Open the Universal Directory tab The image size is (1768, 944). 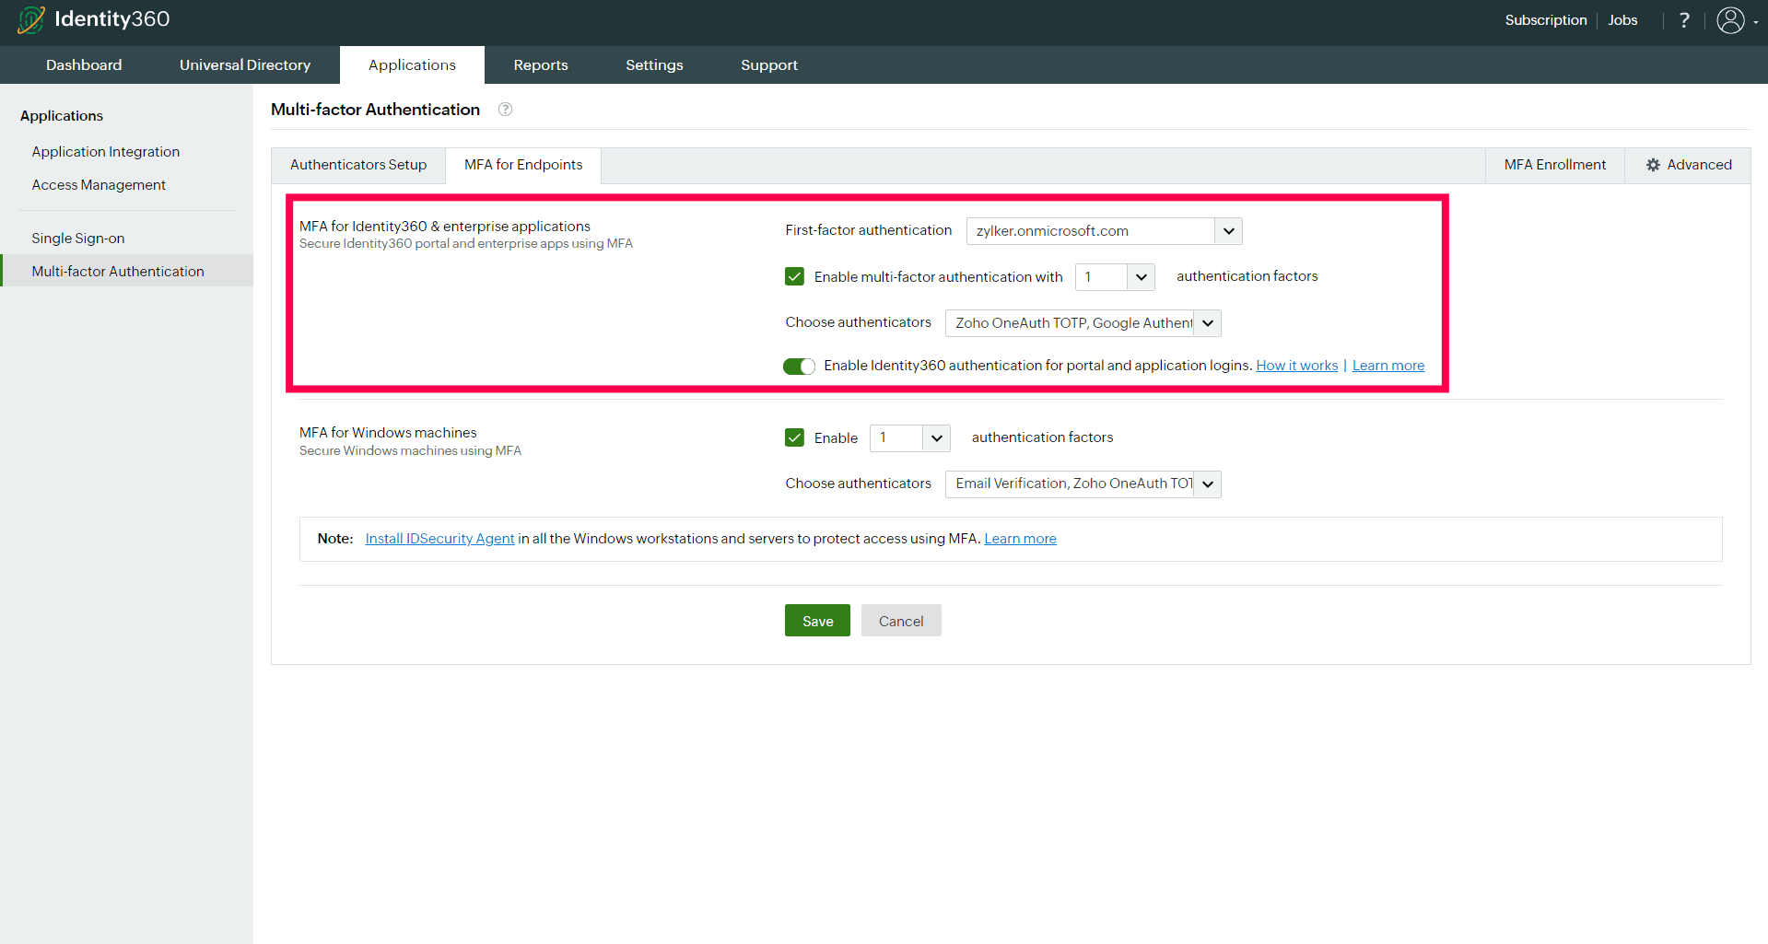(245, 65)
